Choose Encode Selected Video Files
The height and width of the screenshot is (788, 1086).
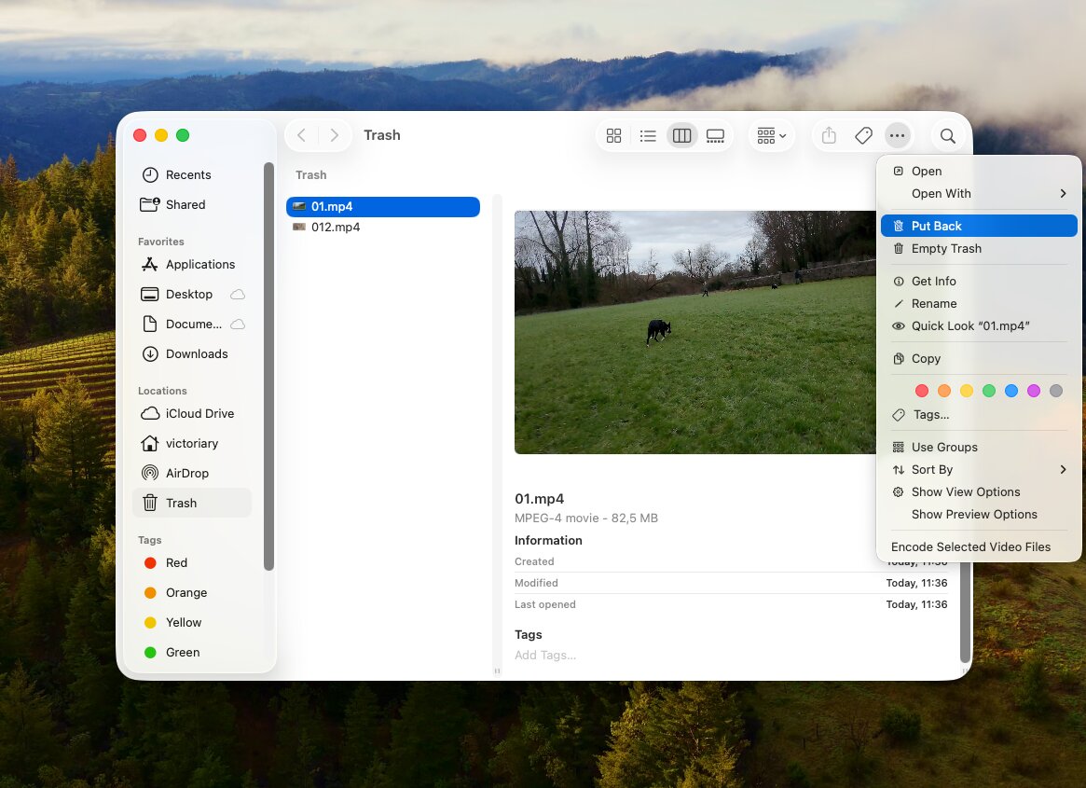(x=979, y=546)
